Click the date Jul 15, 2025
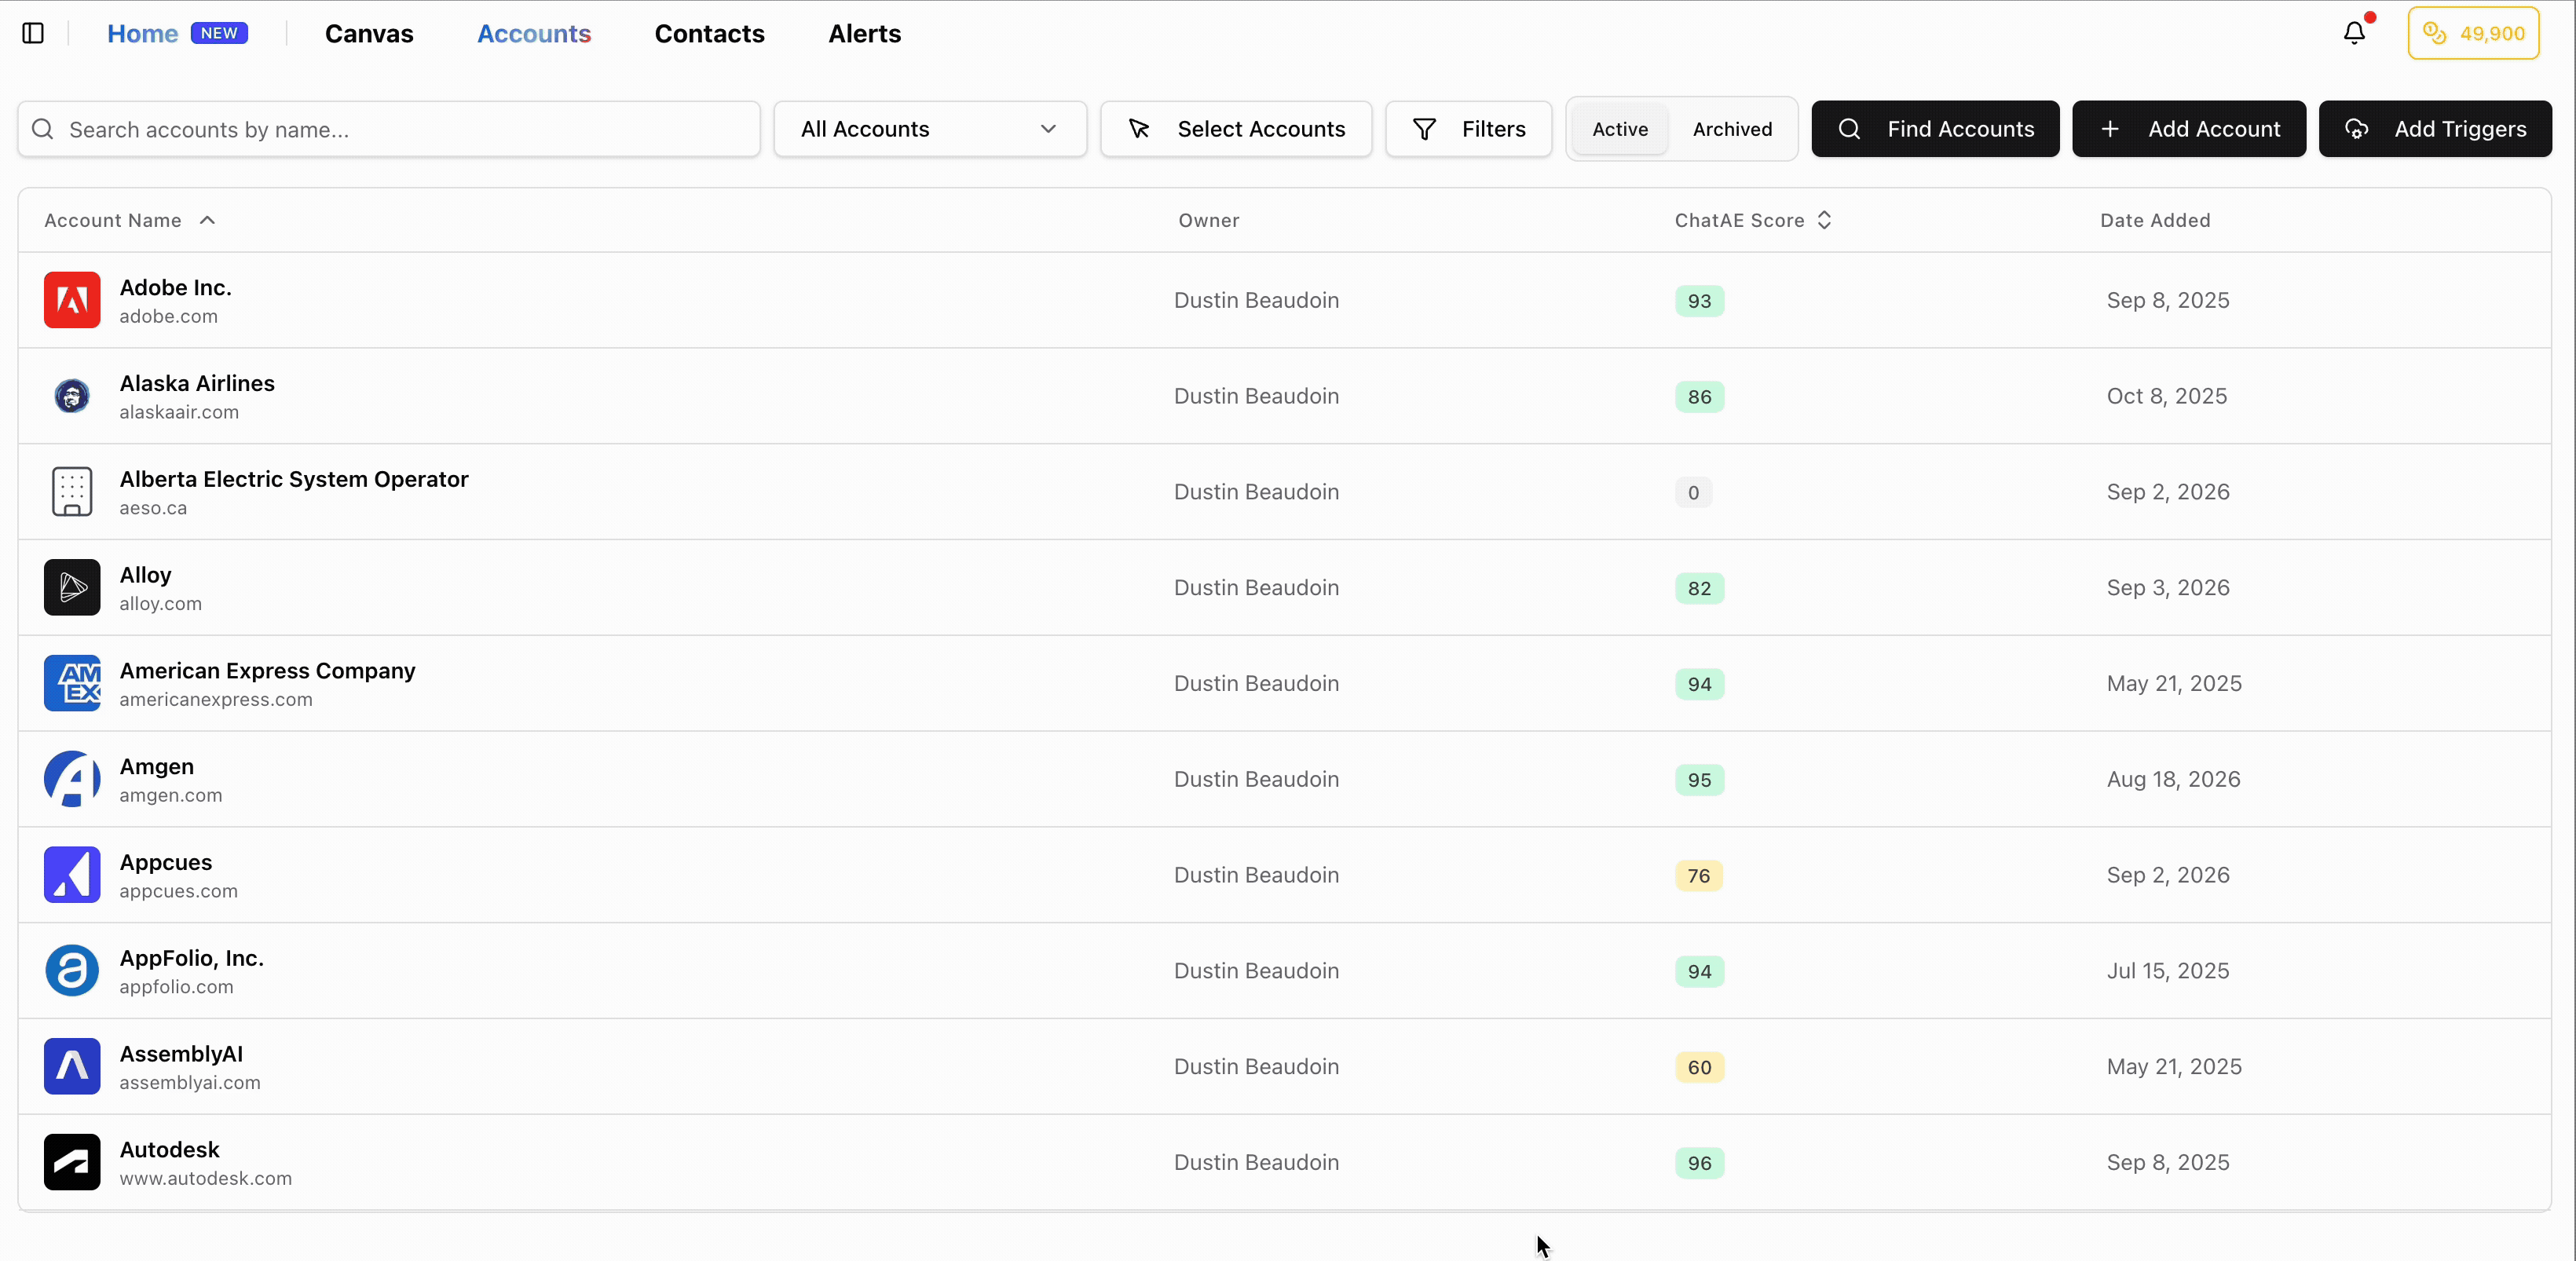 (2168, 971)
